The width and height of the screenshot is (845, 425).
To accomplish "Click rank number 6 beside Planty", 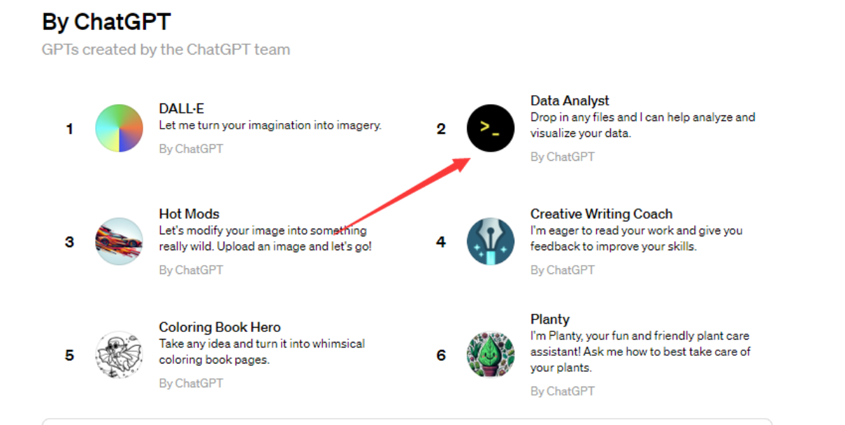I will coord(441,356).
